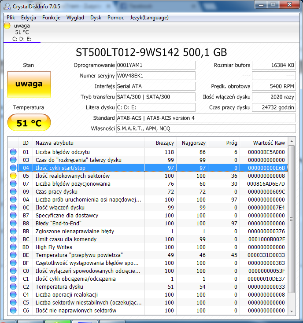This screenshot has height=323, width=303.
Task: Click the Prędk. obrotowa field 5400 RPM
Action: pyautogui.click(x=274, y=86)
